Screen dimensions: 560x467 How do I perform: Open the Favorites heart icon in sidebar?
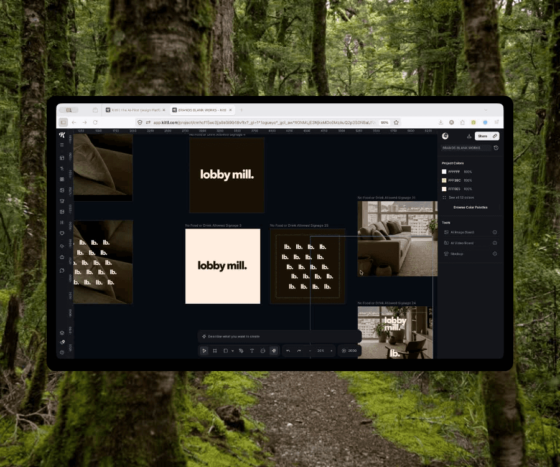click(x=62, y=233)
